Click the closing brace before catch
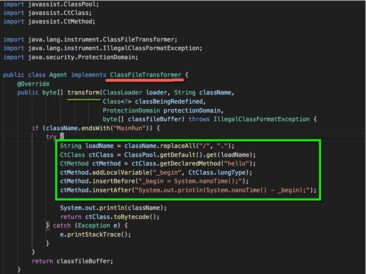Screen dimensions: 366x274 (48, 226)
